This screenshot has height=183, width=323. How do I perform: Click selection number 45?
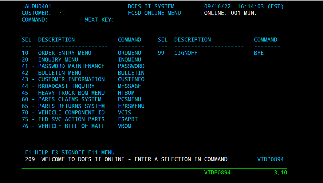point(25,93)
